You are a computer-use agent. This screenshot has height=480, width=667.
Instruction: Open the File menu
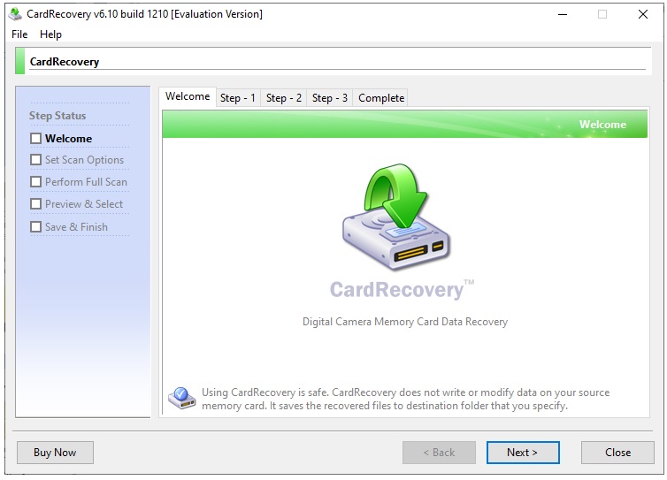pyautogui.click(x=19, y=34)
